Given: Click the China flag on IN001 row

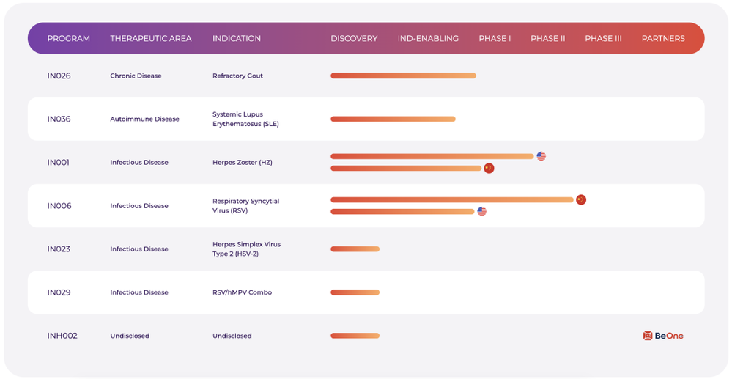Looking at the screenshot, I should pos(489,168).
